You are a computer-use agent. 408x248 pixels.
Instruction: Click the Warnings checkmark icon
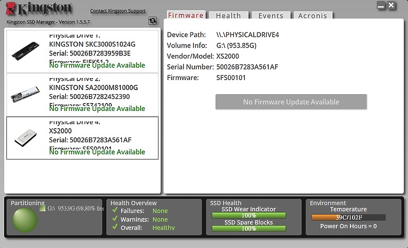click(x=115, y=219)
